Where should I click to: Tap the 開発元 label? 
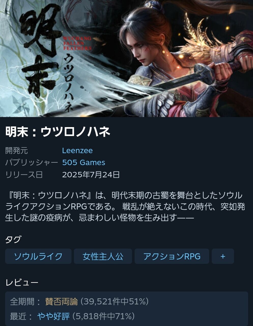click(x=17, y=151)
